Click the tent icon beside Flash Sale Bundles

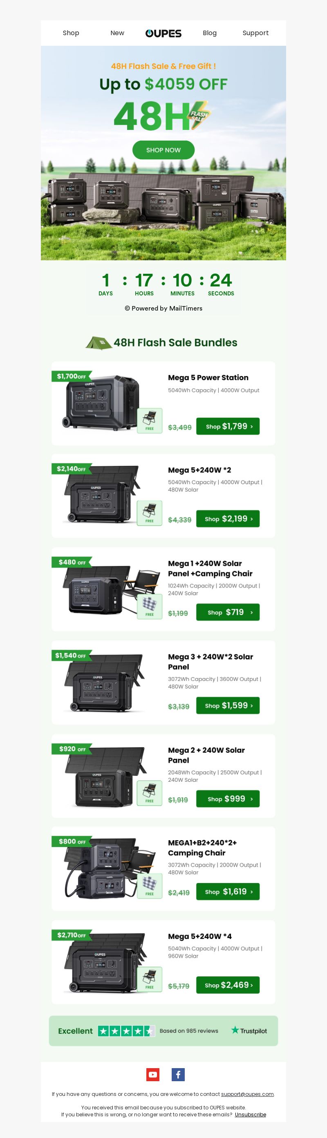coord(99,343)
